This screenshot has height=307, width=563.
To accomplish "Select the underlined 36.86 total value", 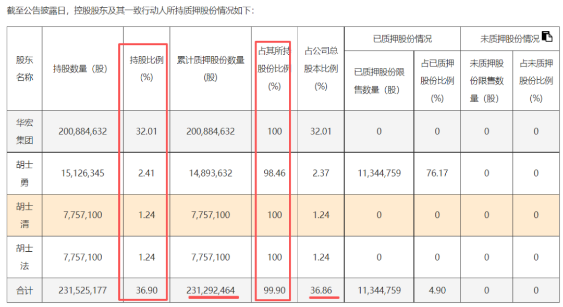I will click(321, 290).
